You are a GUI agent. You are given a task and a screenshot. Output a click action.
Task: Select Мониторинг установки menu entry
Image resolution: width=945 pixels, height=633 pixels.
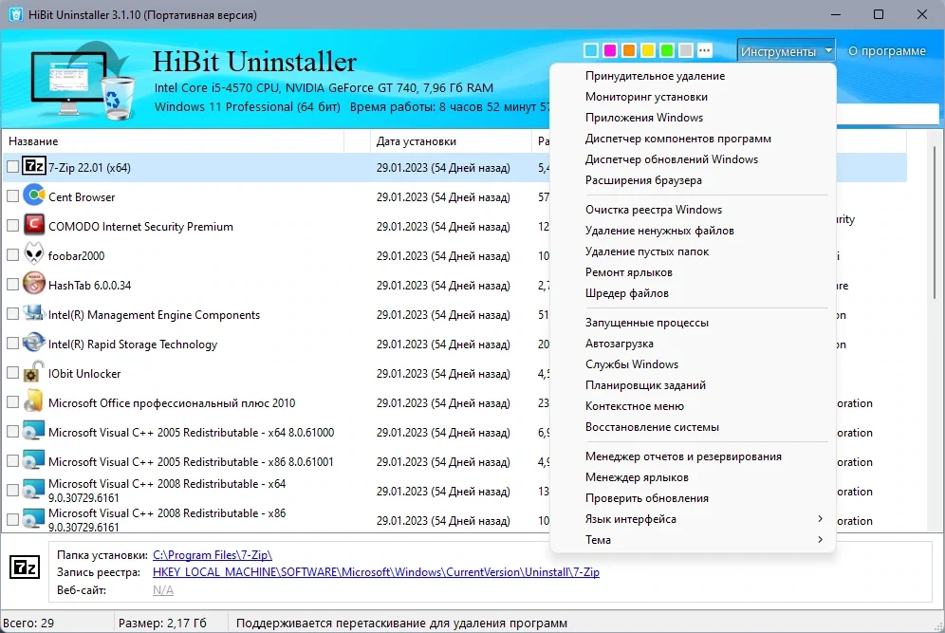click(646, 97)
